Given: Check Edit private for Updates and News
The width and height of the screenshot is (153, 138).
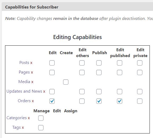Looking at the screenshot, I should pyautogui.click(x=140, y=92).
